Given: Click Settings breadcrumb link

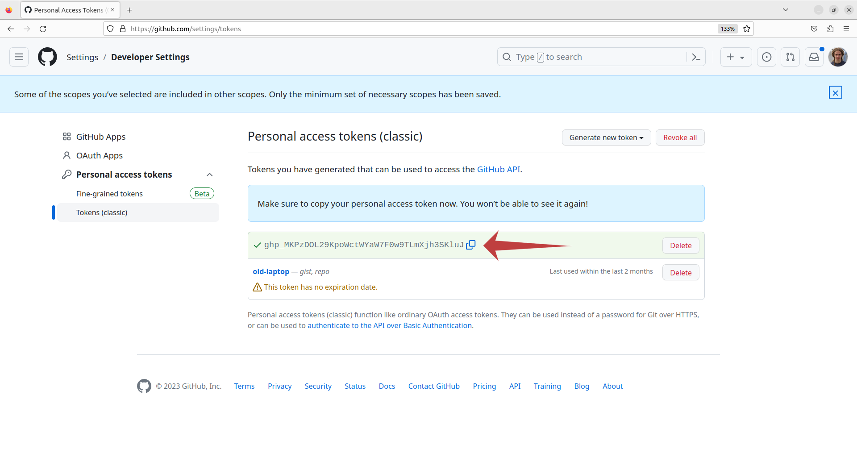Looking at the screenshot, I should tap(82, 57).
